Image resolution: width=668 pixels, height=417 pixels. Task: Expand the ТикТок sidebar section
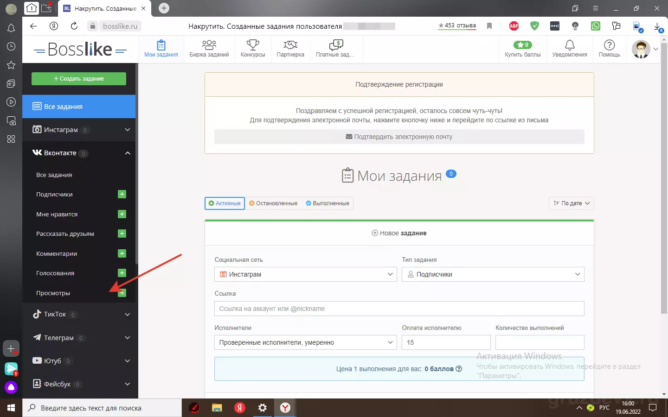pos(79,314)
